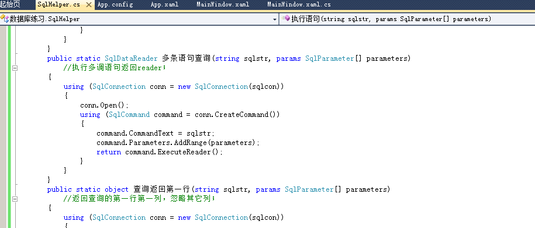Click the CommandText assignment line

coord(156,133)
